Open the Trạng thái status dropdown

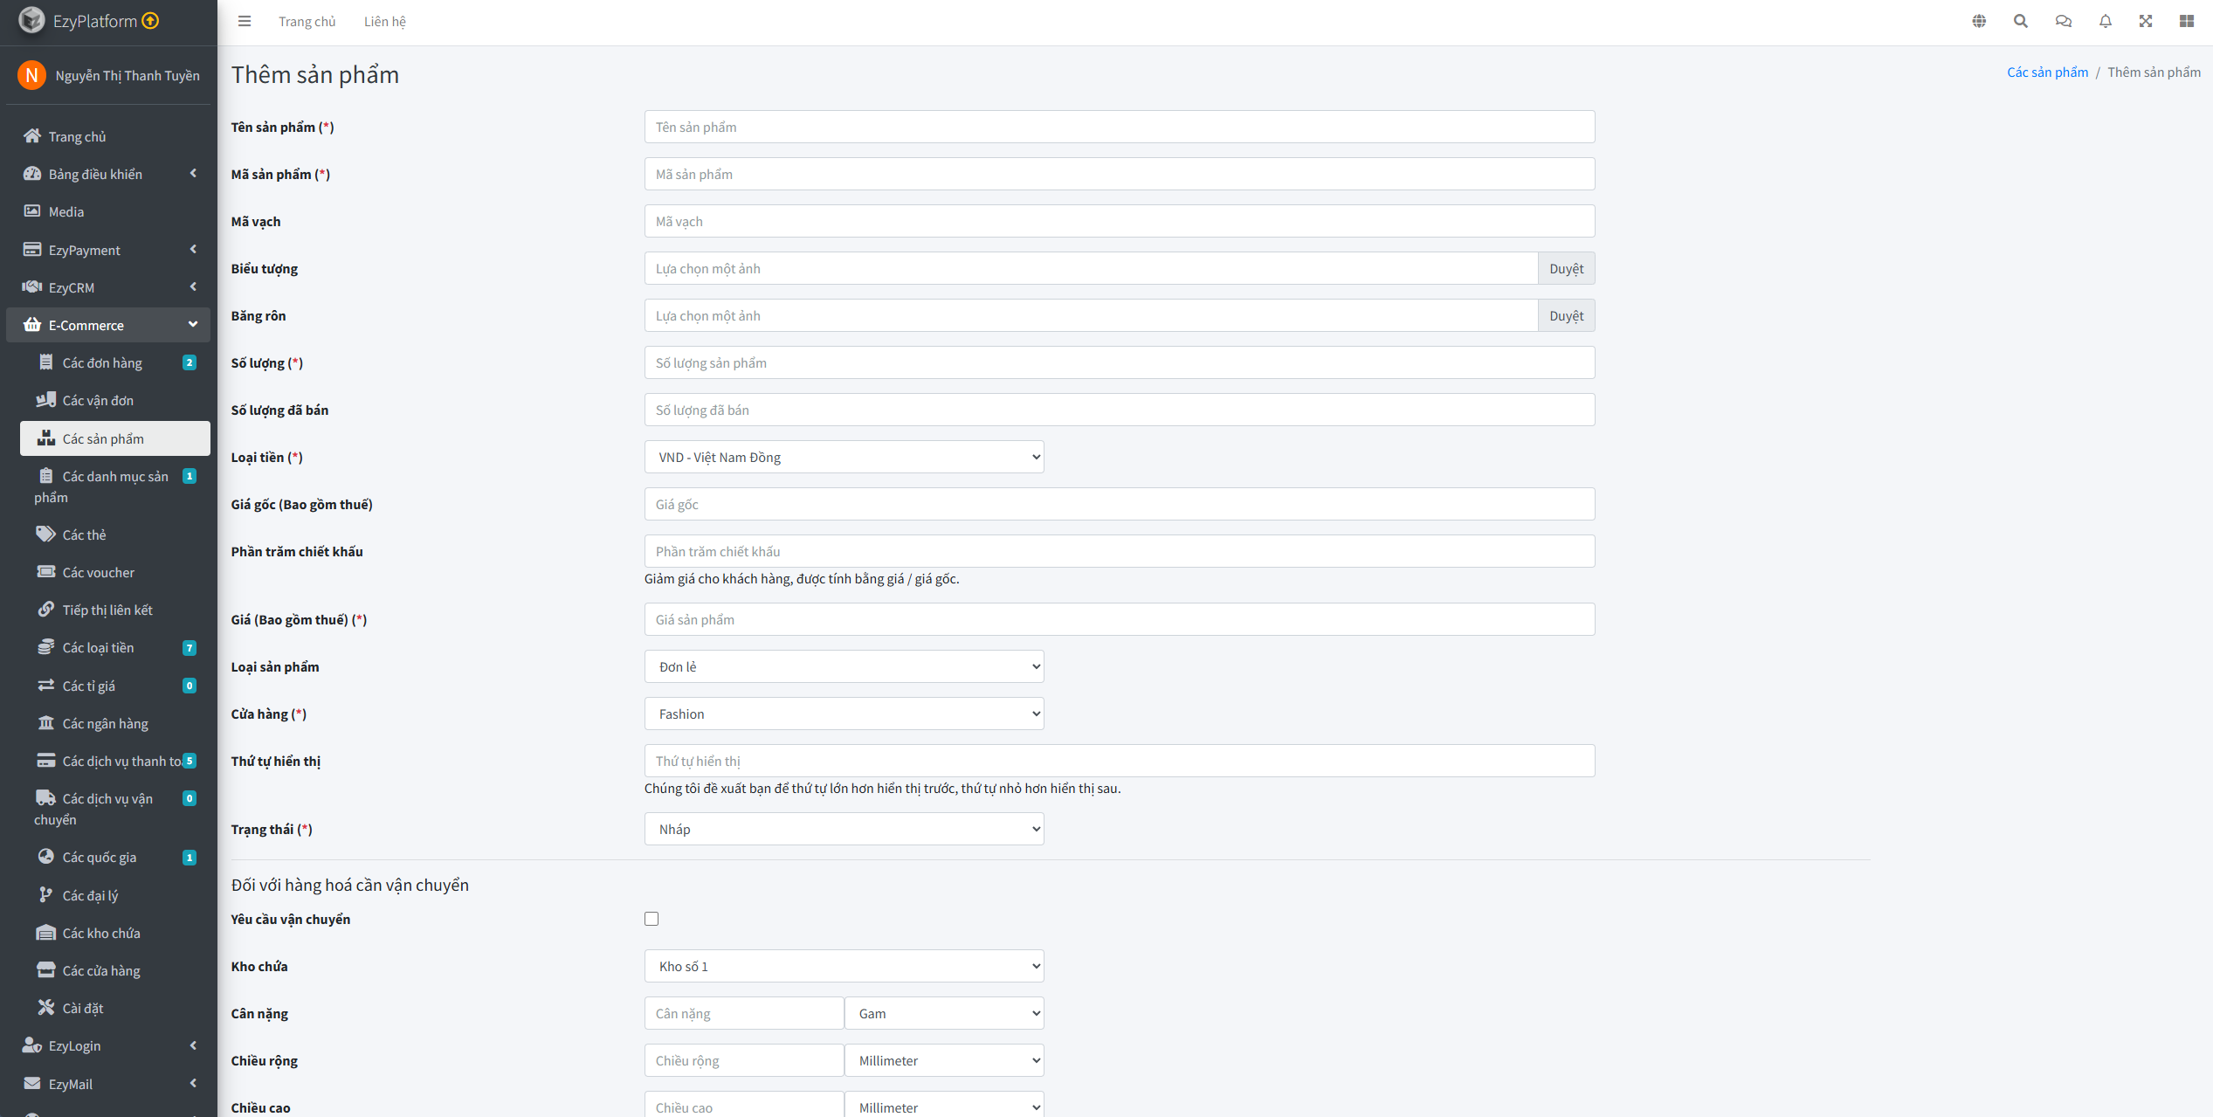click(844, 830)
